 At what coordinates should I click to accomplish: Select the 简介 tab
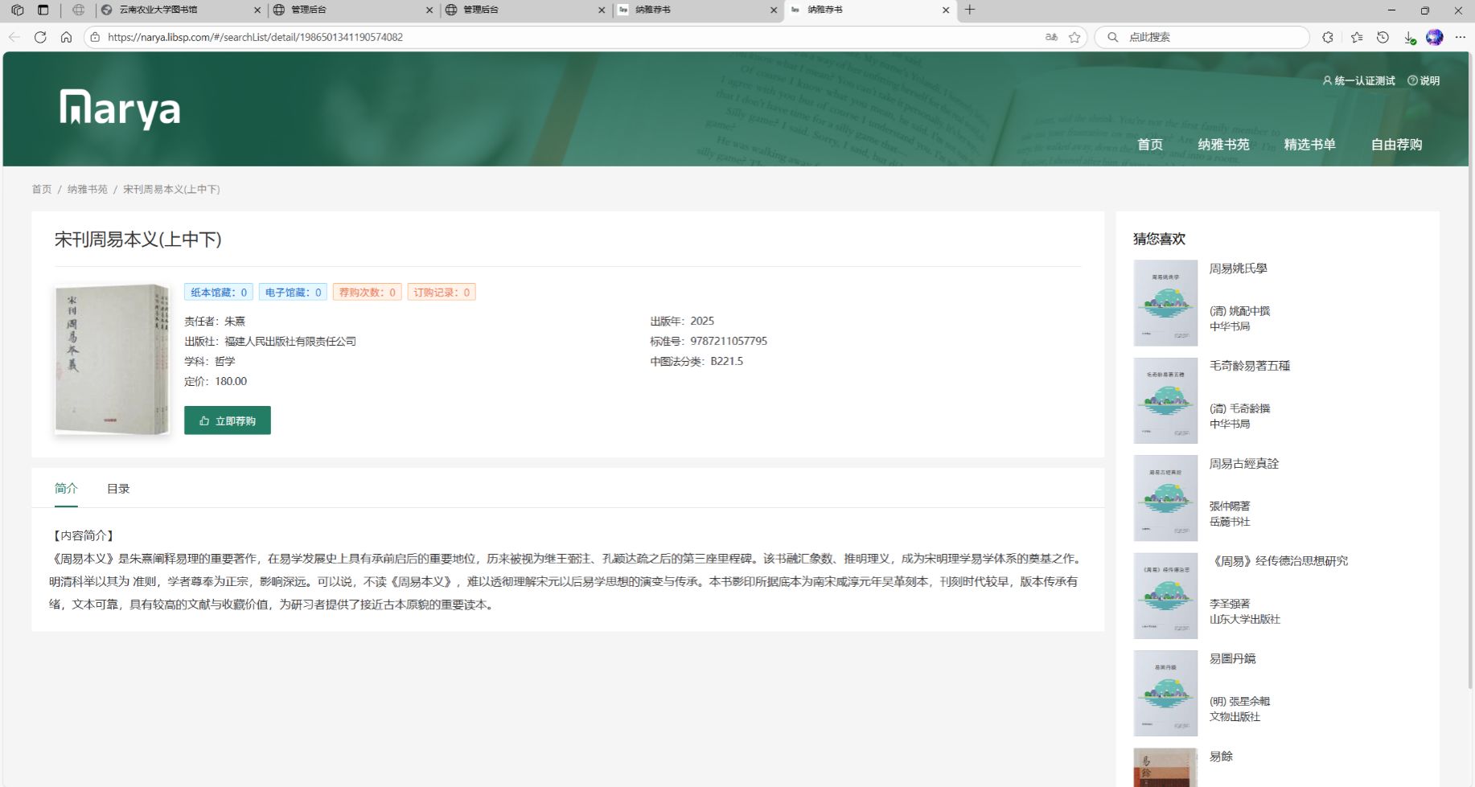click(x=66, y=489)
